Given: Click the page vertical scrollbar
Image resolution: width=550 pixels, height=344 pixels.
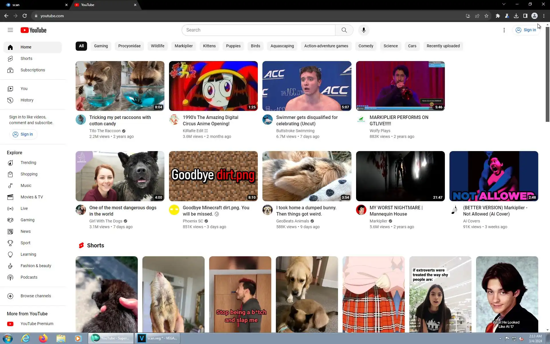Looking at the screenshot, I should coord(547,75).
